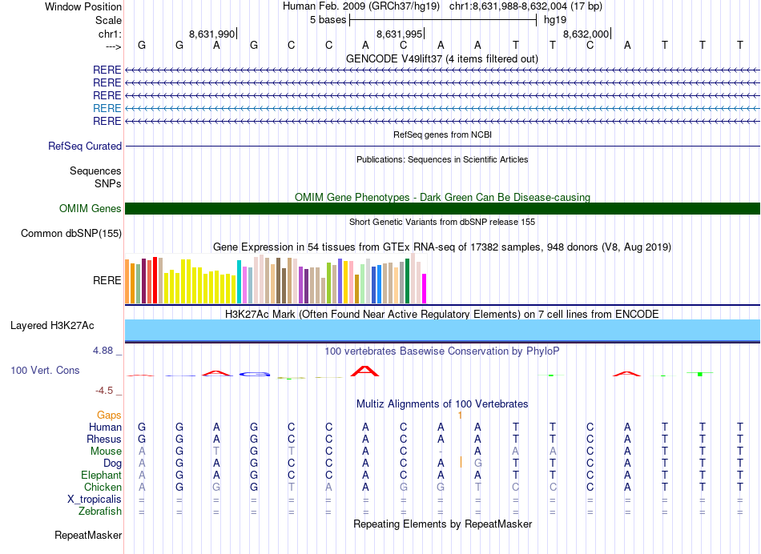Click the dark green OMIM gene bar
The height and width of the screenshot is (554, 761).
pos(442,209)
